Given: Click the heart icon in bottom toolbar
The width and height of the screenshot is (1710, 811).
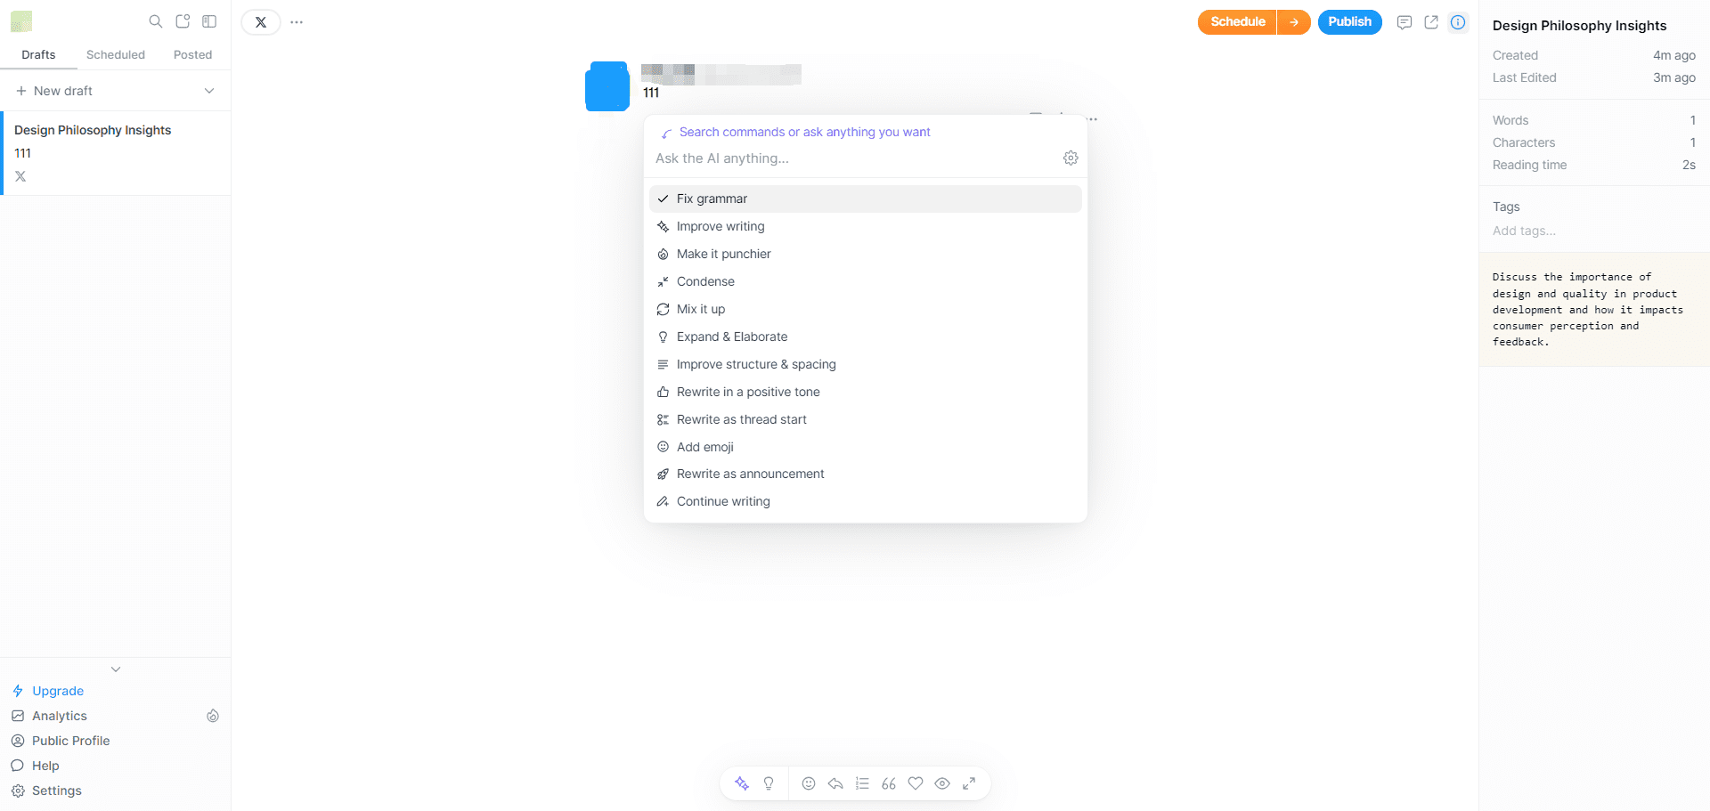Looking at the screenshot, I should tap(916, 783).
